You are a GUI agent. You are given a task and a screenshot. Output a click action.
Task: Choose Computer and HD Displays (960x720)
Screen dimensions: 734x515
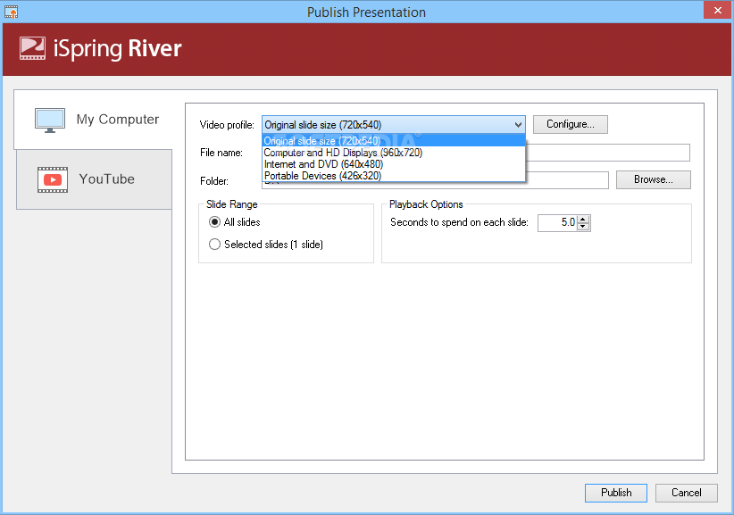(x=393, y=153)
